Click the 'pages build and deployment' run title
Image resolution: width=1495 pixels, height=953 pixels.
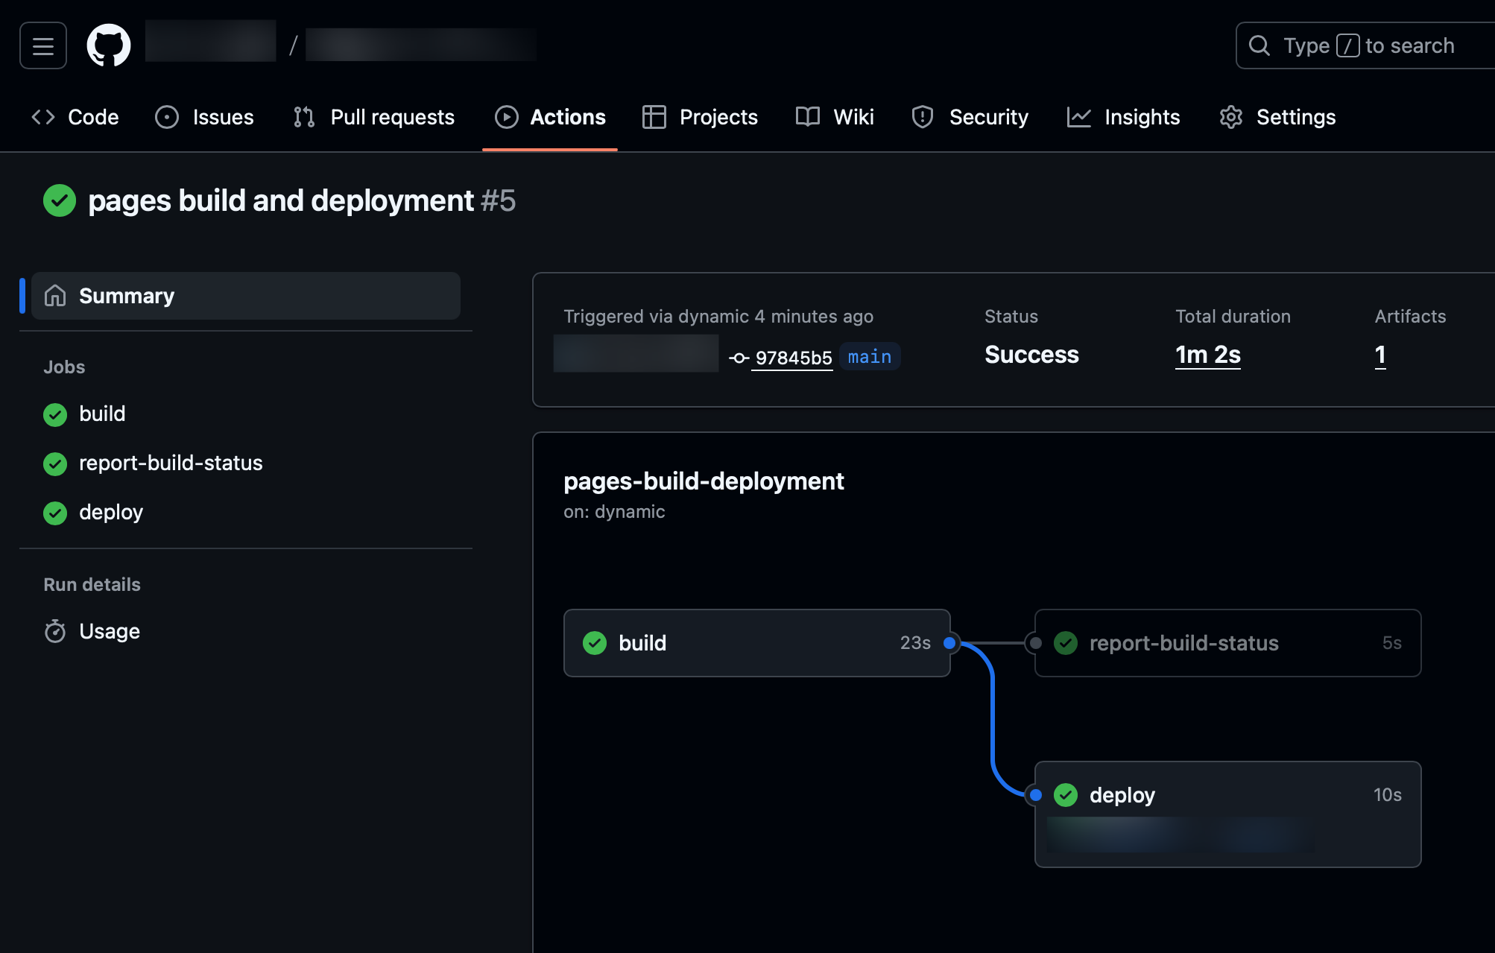(x=281, y=200)
